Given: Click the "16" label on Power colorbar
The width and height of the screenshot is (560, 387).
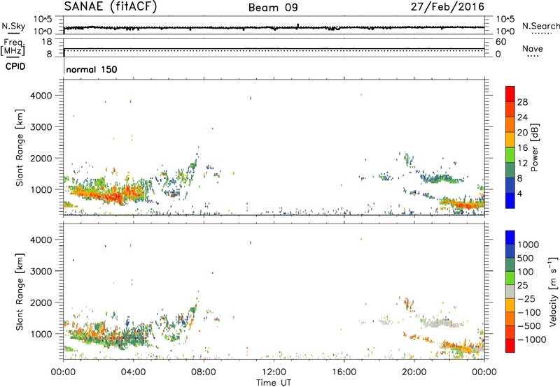Looking at the screenshot, I should point(522,148).
